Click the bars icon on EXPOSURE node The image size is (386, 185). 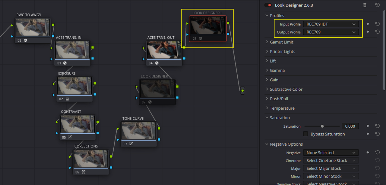point(67,99)
